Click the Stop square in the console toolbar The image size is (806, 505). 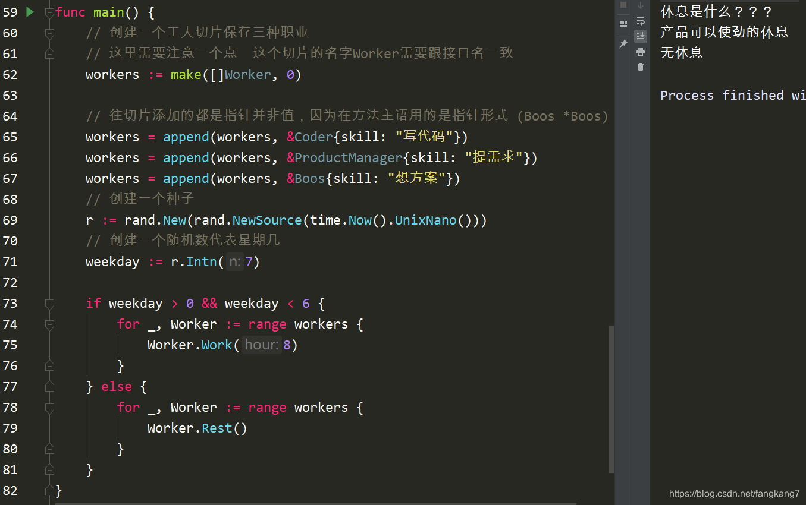pyautogui.click(x=623, y=5)
